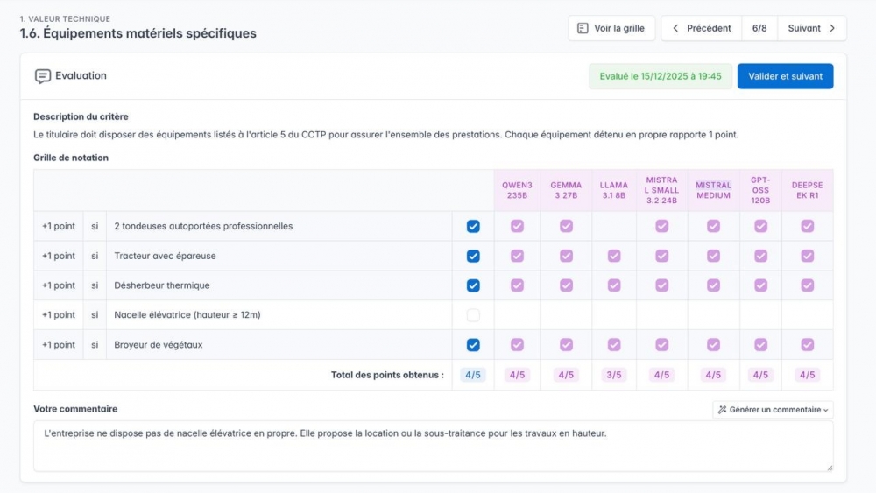876x493 pixels.
Task: Click the 4/5 total under DeepSeek R1
Action: point(808,375)
